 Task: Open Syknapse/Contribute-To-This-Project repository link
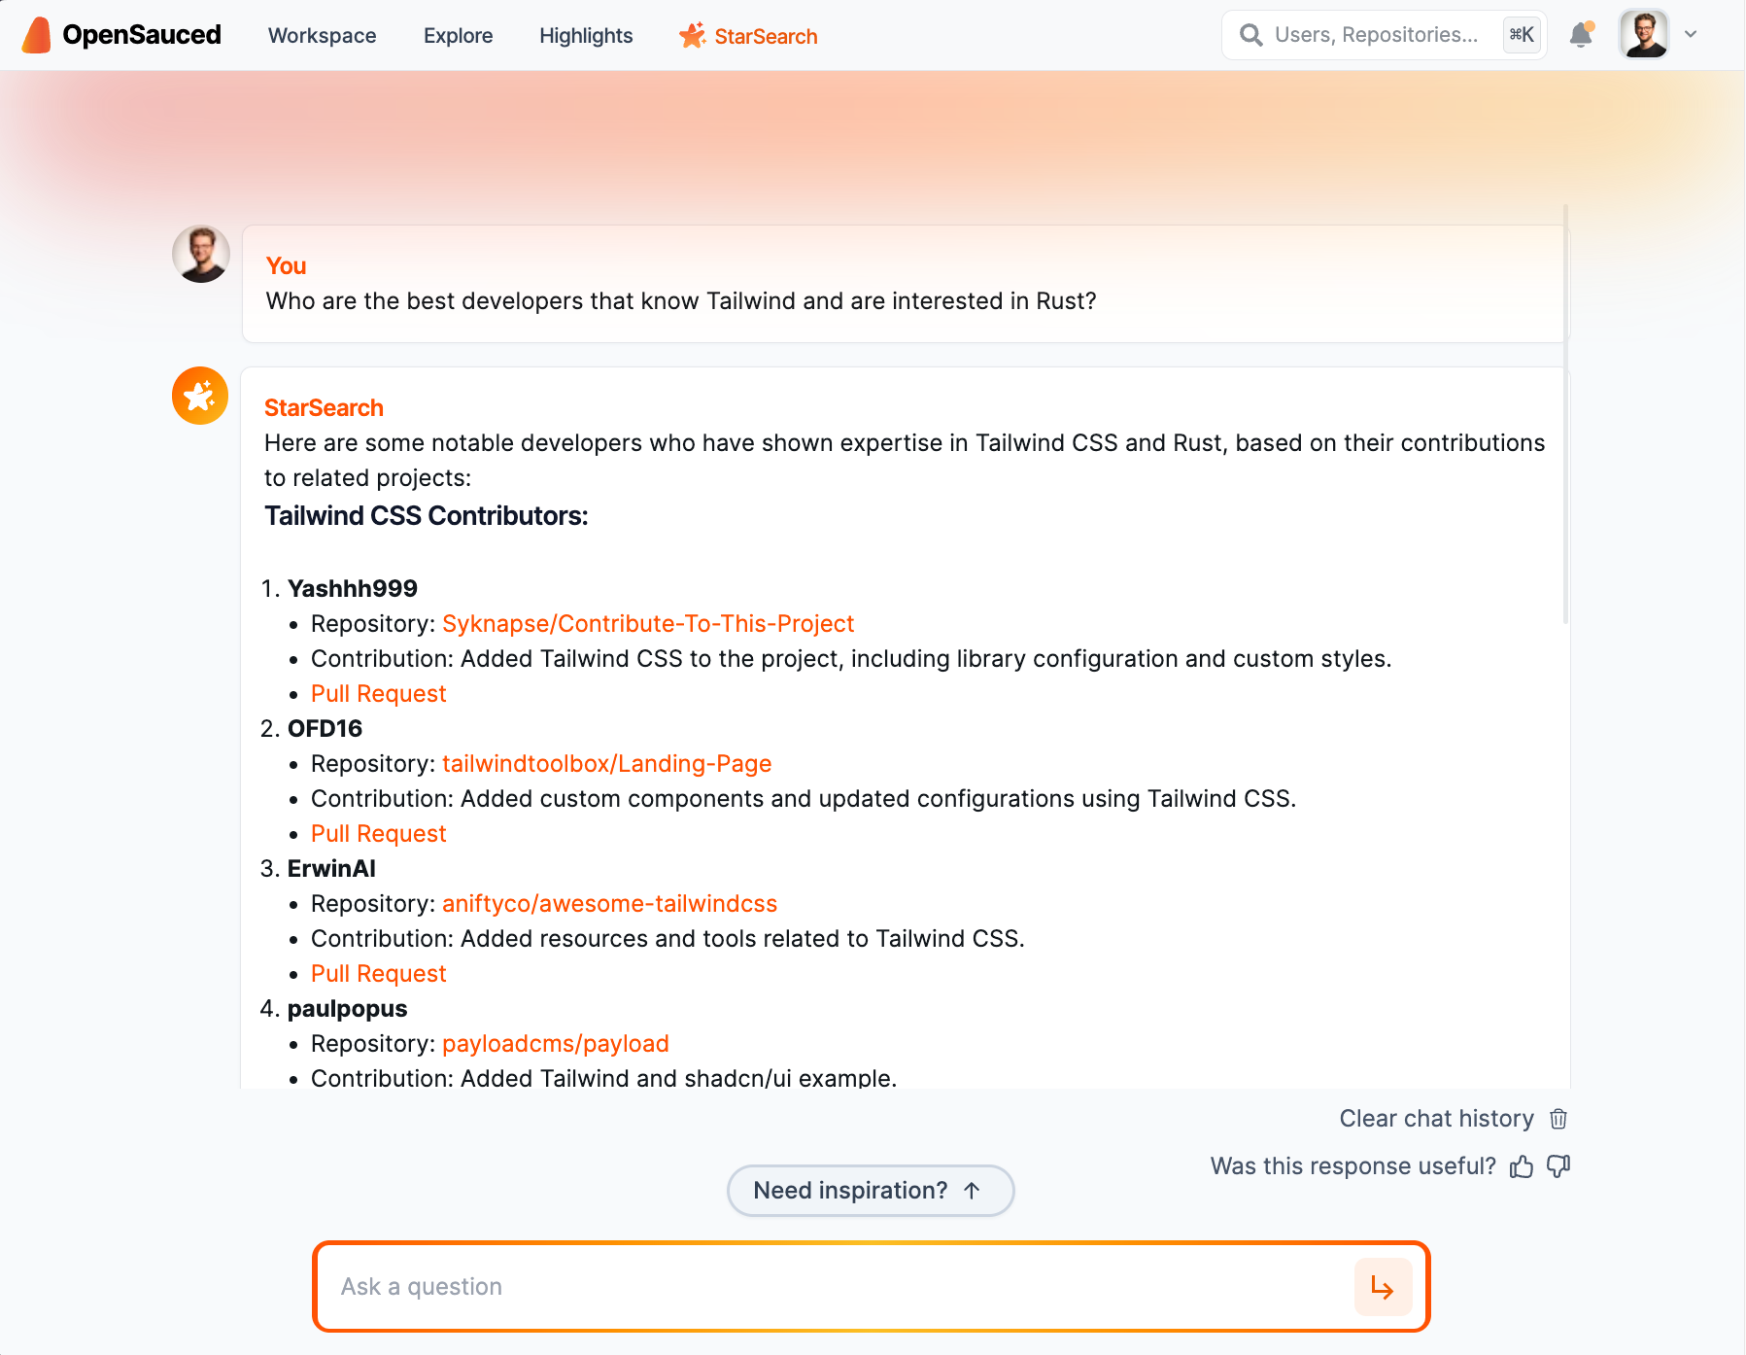647,624
